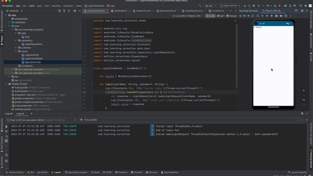Select LoginViewModel in project tree

32,59
